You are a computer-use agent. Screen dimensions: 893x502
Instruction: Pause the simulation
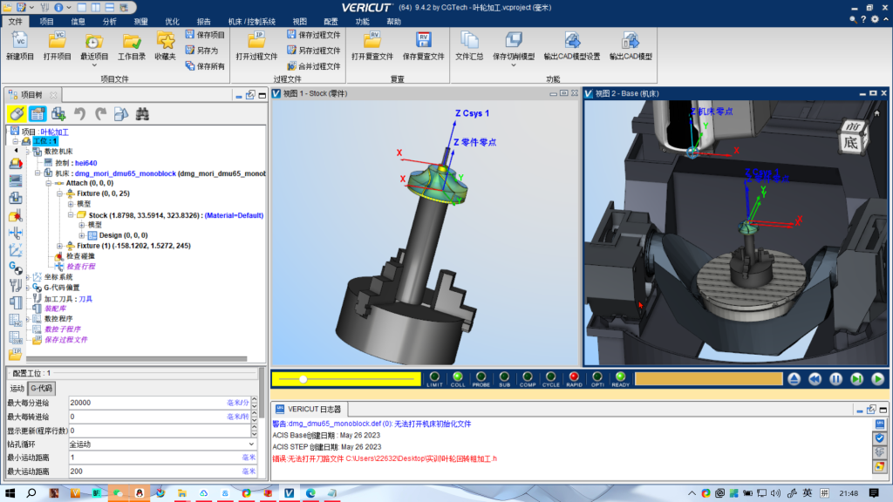836,379
